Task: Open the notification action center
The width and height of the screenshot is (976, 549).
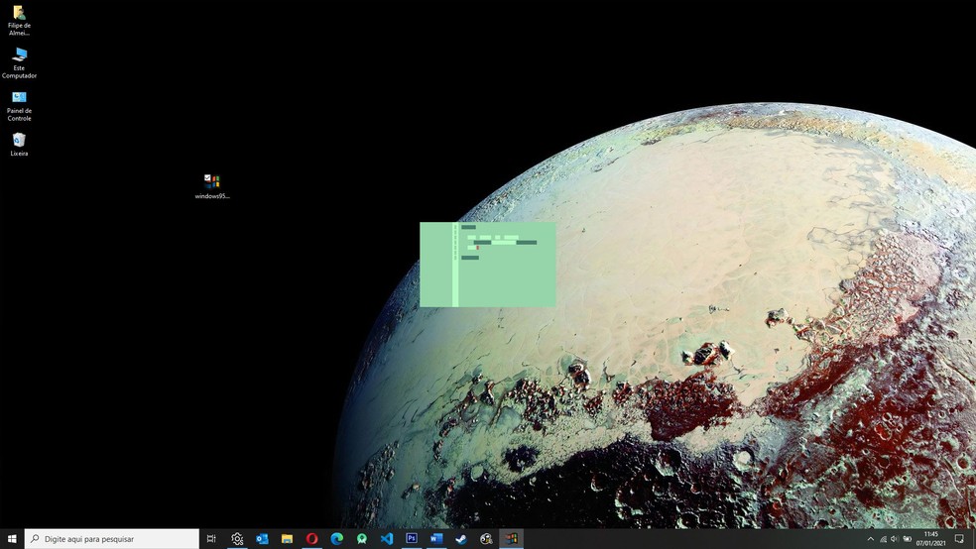Action: [959, 539]
